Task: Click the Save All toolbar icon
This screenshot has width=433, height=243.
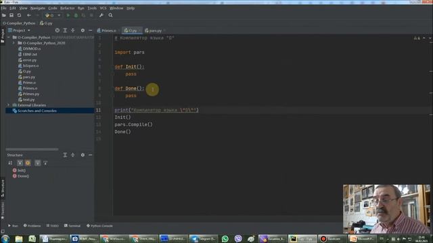Action: (12, 15)
